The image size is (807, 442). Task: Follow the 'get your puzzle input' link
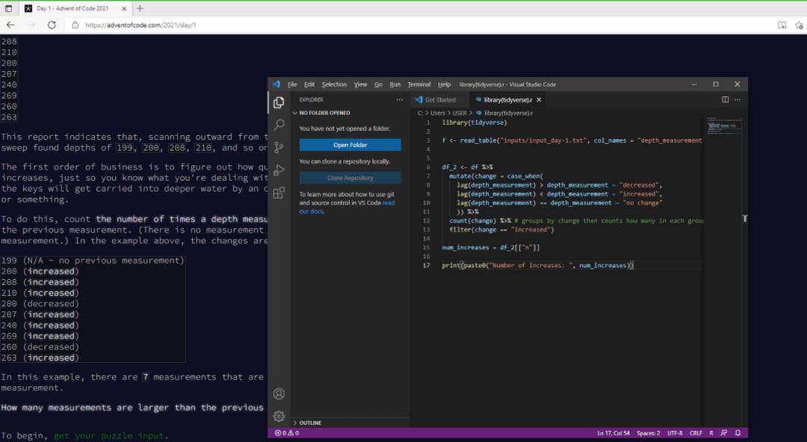pos(111,436)
